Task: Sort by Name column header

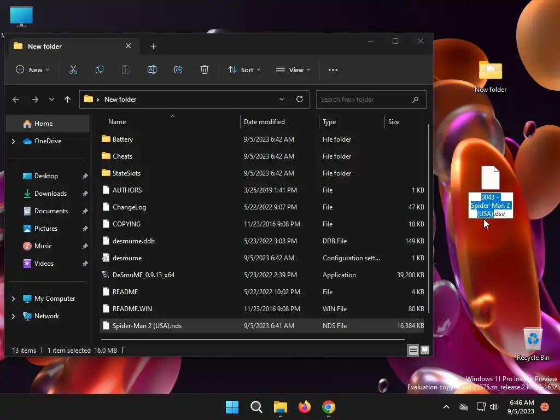Action: pos(170,122)
